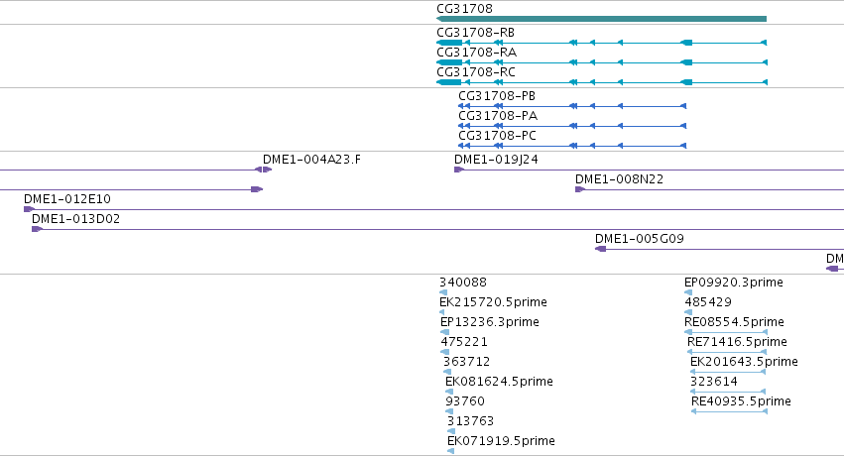Click the CG31708-PB CDS glyph line
This screenshot has height=456, width=844.
(x=572, y=106)
